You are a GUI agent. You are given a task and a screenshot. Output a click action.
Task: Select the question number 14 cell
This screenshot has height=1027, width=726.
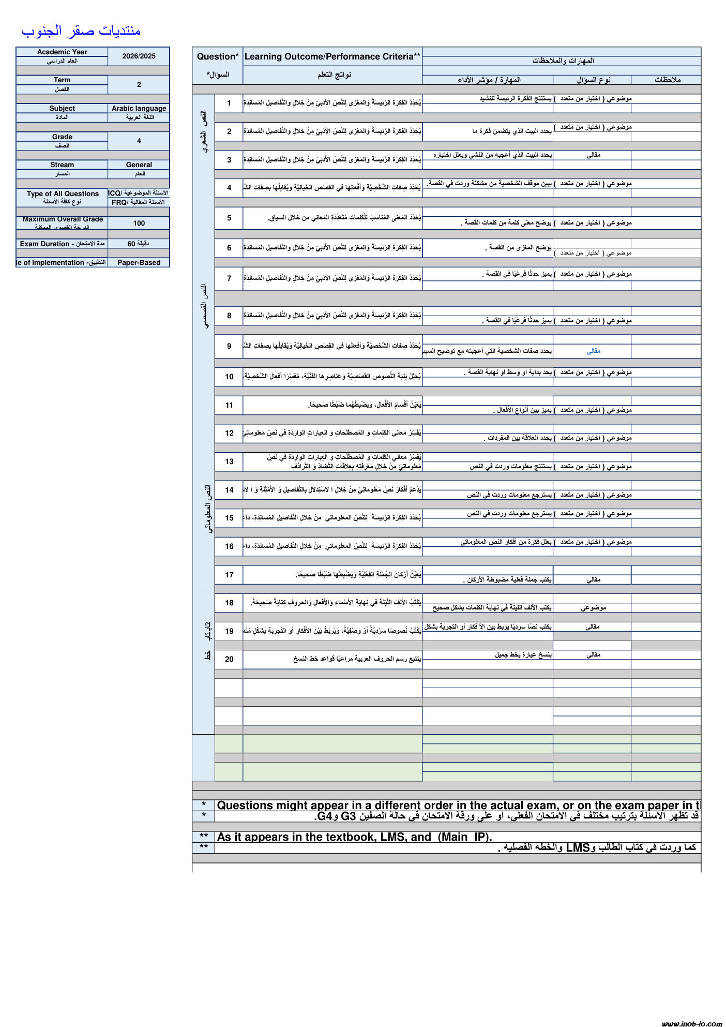click(229, 490)
